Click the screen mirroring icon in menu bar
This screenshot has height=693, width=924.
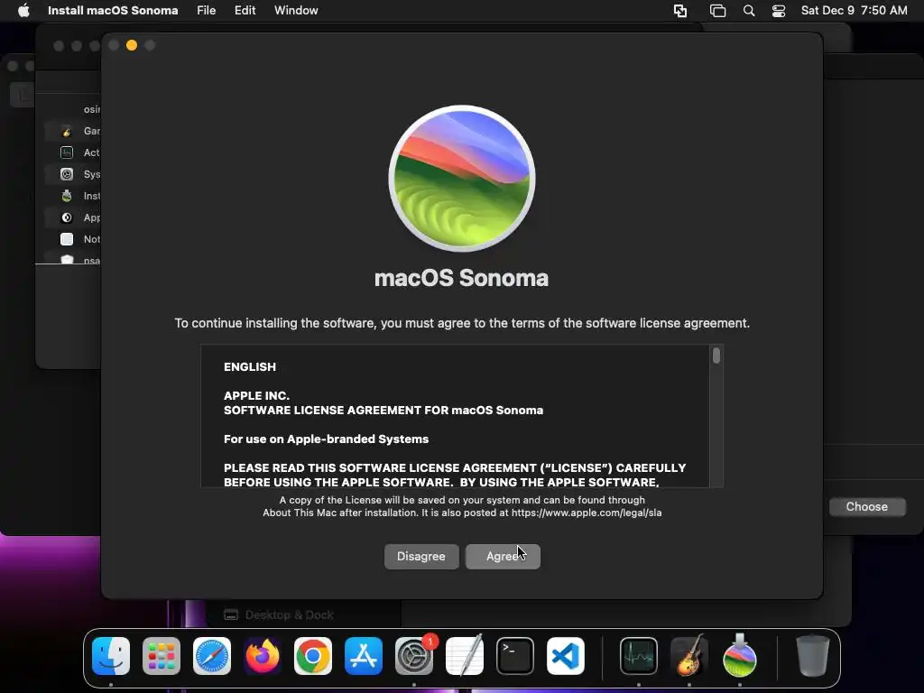(x=680, y=11)
